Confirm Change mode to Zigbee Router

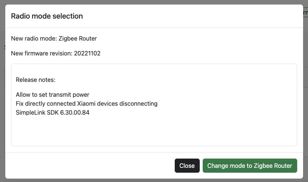[250, 166]
